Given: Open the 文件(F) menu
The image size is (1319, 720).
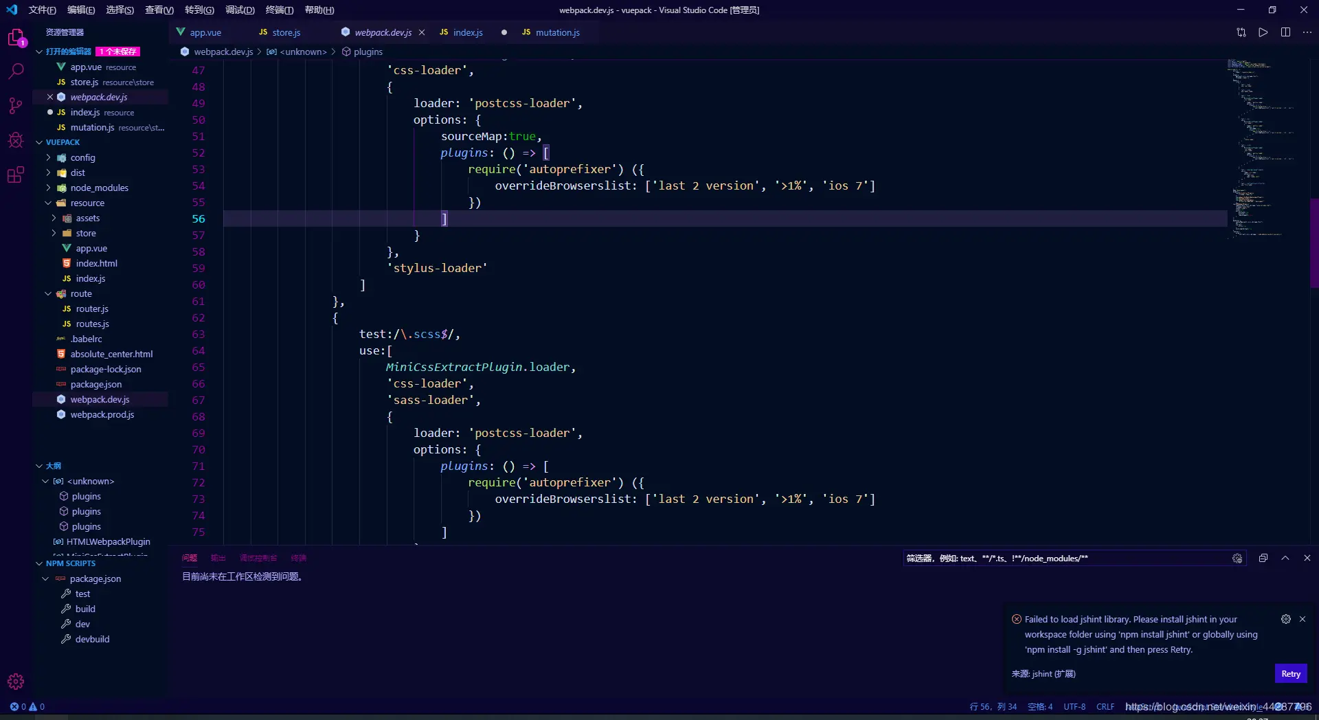Looking at the screenshot, I should click(x=42, y=10).
